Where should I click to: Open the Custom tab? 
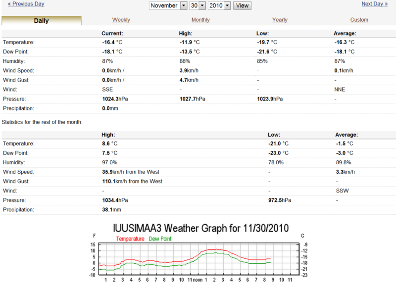pyautogui.click(x=359, y=20)
